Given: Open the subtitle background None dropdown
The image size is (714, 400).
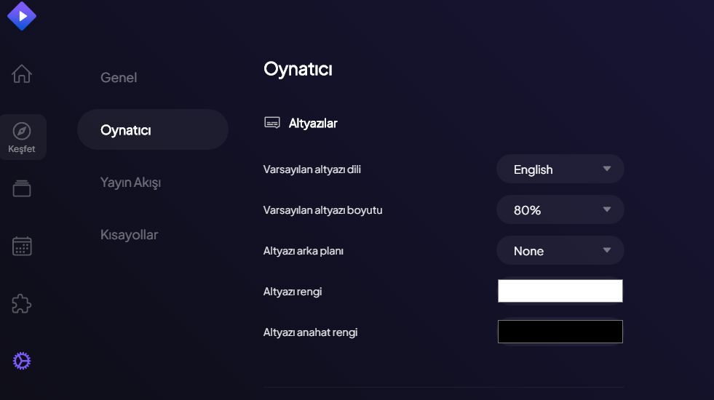Looking at the screenshot, I should [x=560, y=251].
